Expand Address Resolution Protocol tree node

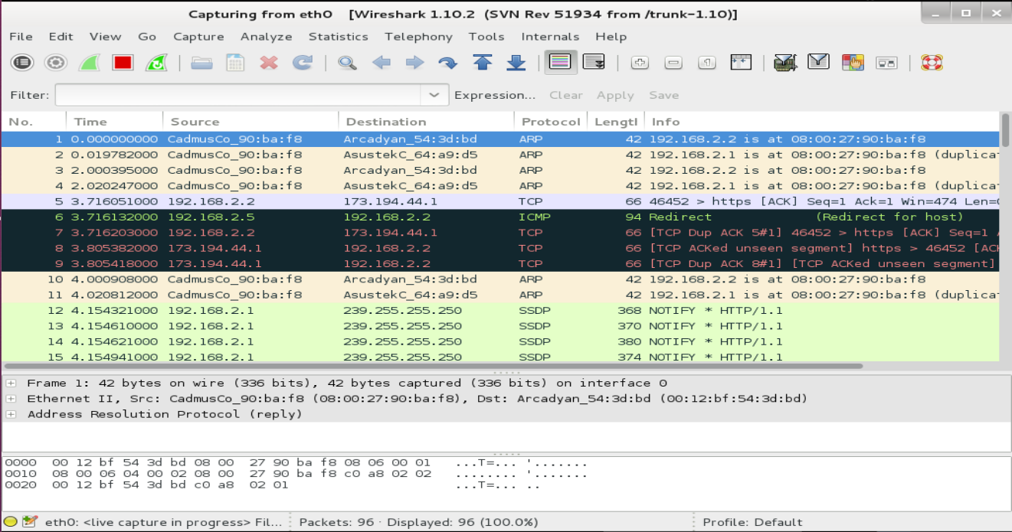[x=10, y=414]
